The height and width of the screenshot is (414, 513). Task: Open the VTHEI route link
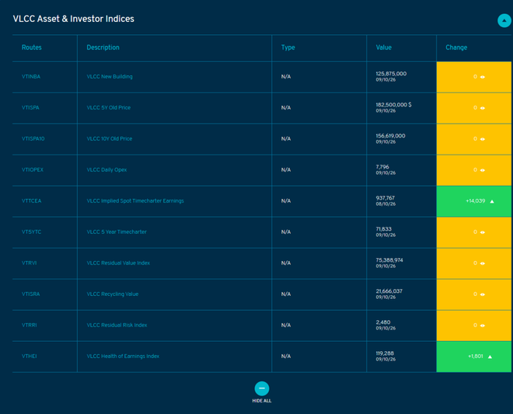click(29, 356)
